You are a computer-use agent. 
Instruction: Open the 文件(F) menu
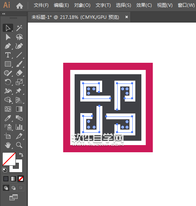click(41, 5)
